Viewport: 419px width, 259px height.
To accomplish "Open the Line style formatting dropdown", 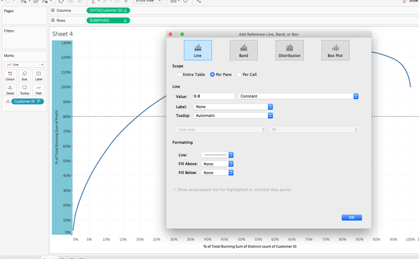I will tap(217, 155).
